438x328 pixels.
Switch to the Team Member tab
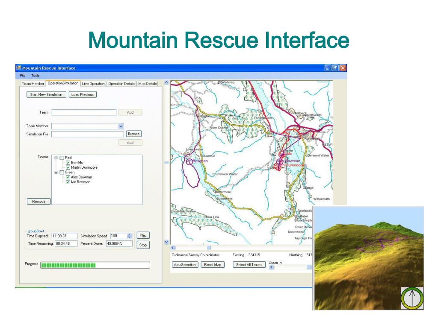coord(33,84)
